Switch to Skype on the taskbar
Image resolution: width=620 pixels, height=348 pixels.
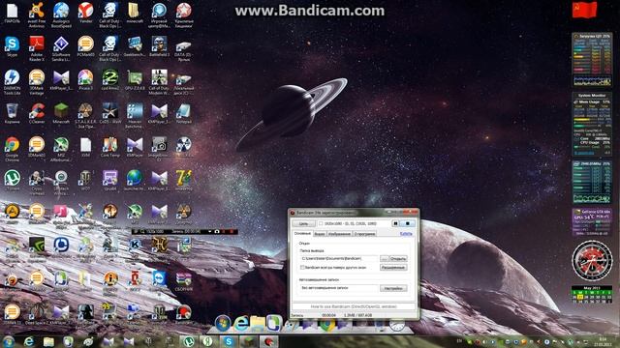229,341
